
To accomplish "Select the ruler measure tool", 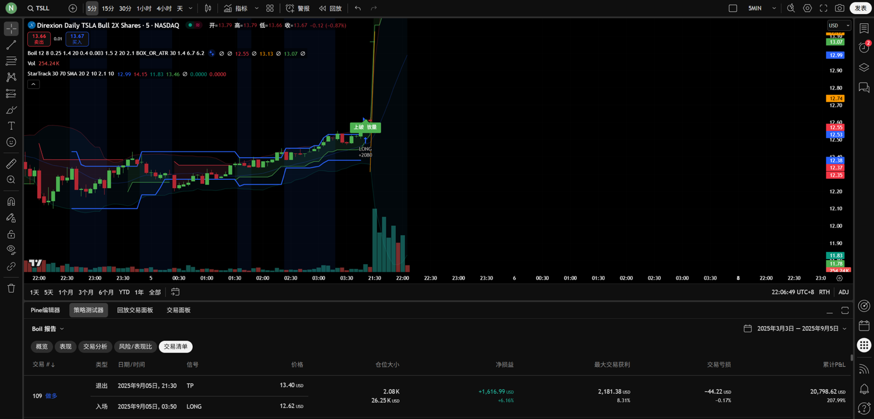I will (x=11, y=164).
